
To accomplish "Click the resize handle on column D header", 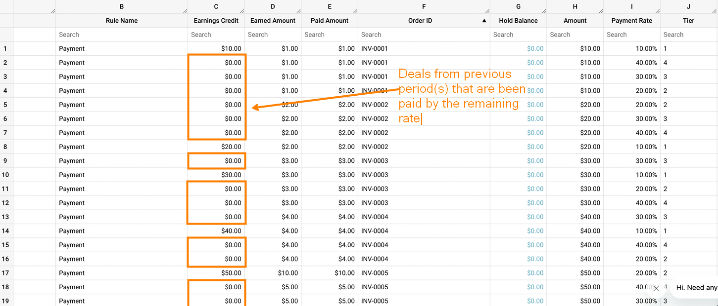I will (298, 11).
